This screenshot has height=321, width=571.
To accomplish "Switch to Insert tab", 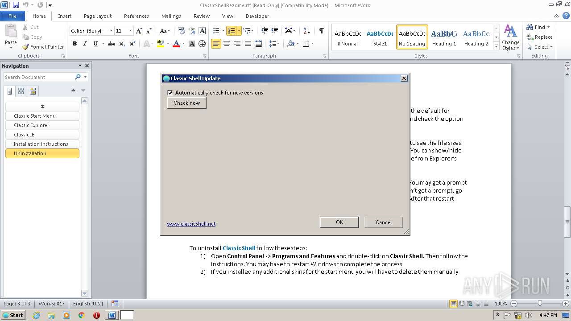I will [65, 16].
